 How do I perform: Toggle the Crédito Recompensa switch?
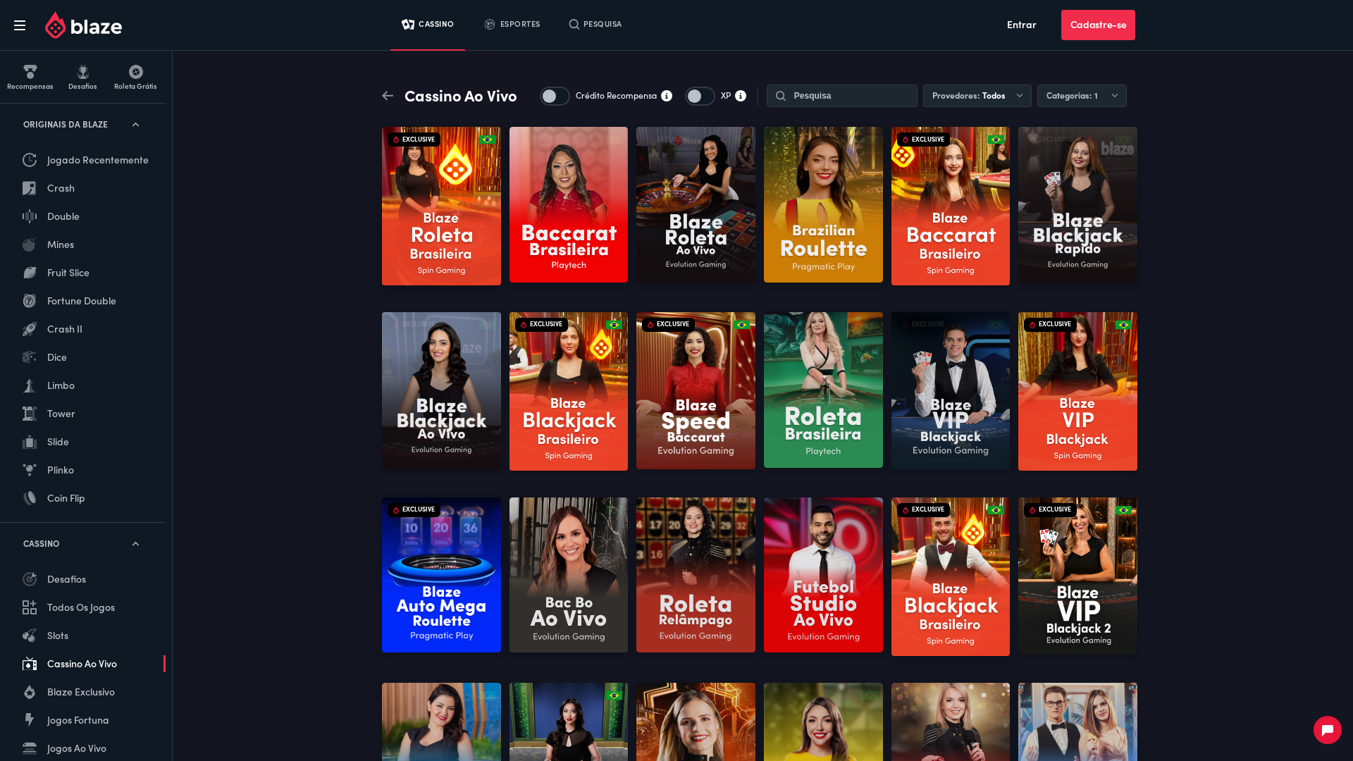tap(555, 96)
